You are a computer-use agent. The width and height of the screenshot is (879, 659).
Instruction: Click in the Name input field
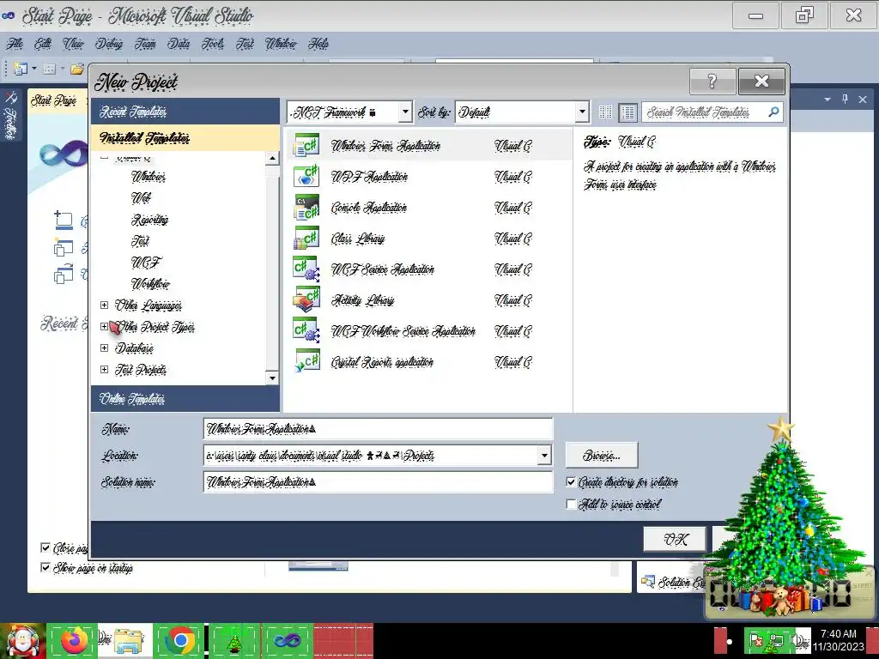(x=378, y=429)
